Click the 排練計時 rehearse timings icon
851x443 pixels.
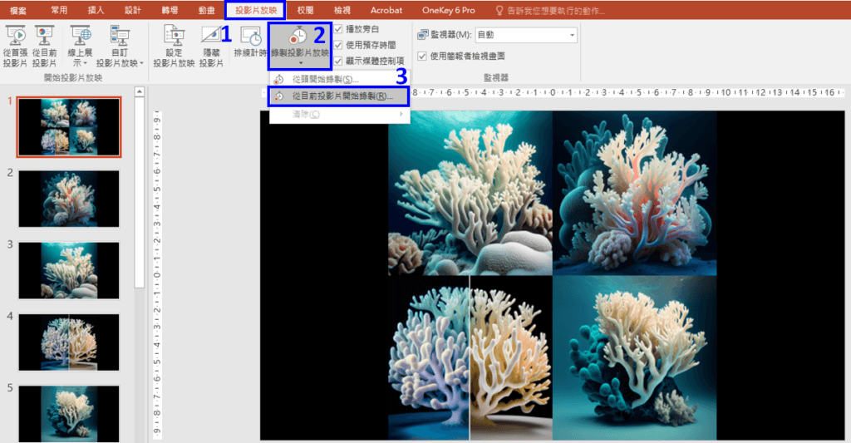pos(250,35)
